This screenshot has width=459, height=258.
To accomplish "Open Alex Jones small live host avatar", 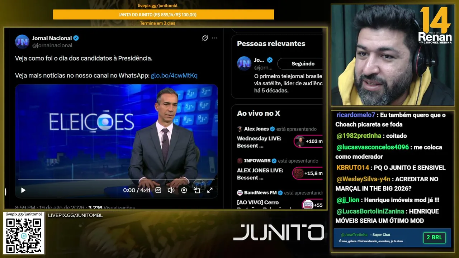I will coord(240,129).
